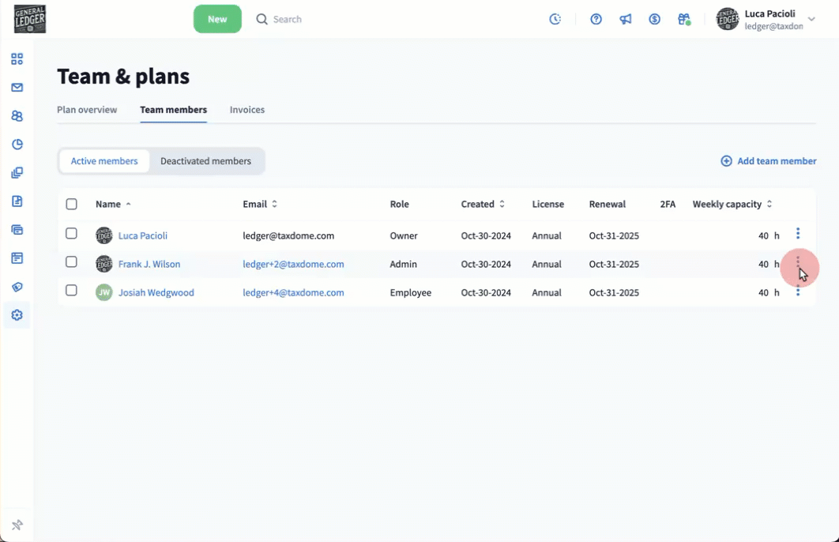Open the inbox envelope sidebar icon
The width and height of the screenshot is (839, 542).
tap(17, 88)
